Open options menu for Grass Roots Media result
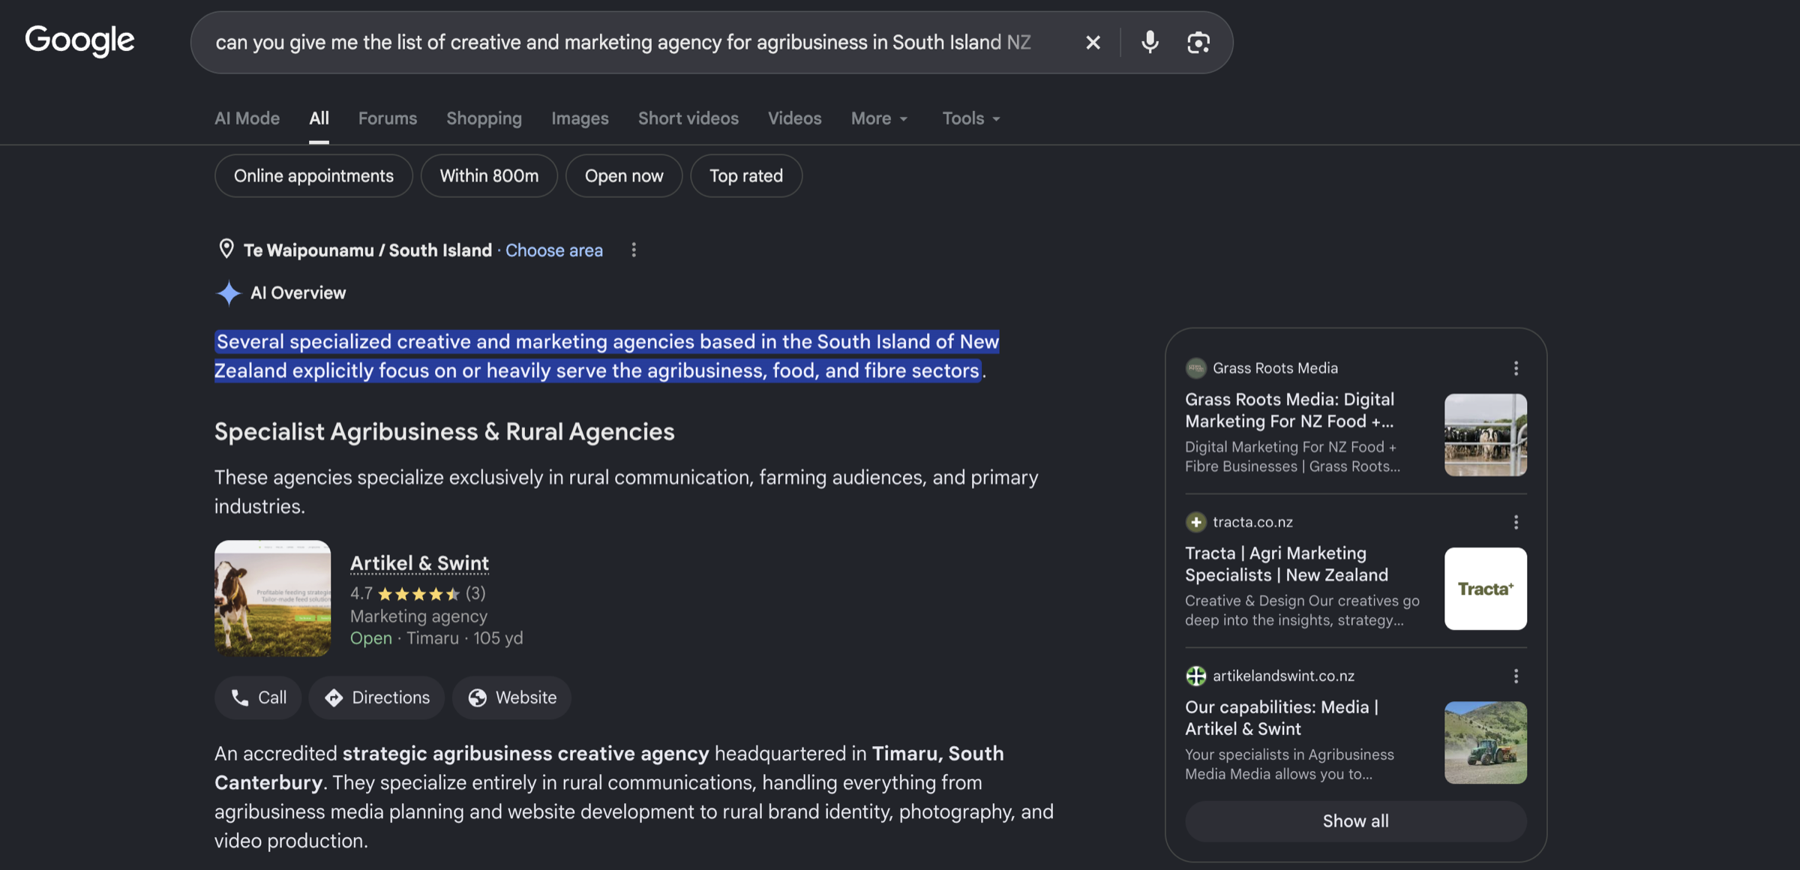 [x=1516, y=368]
